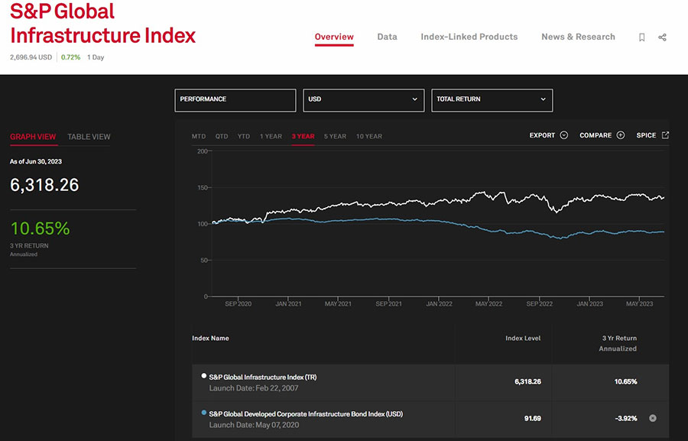Viewport: 688px width, 441px height.
Task: Click the Performance selector box
Action: point(235,99)
